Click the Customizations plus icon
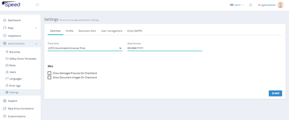289x120 pixels. (x=5, y=116)
